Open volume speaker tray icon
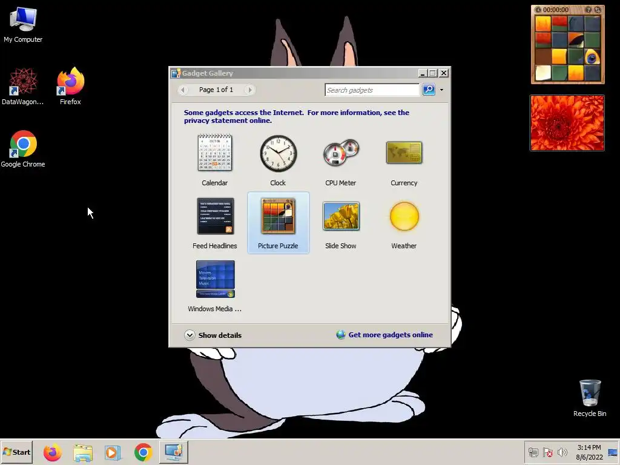620x465 pixels. pyautogui.click(x=562, y=452)
